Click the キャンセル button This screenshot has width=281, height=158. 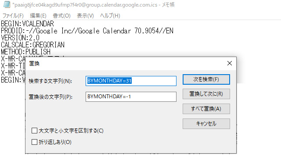pyautogui.click(x=206, y=124)
